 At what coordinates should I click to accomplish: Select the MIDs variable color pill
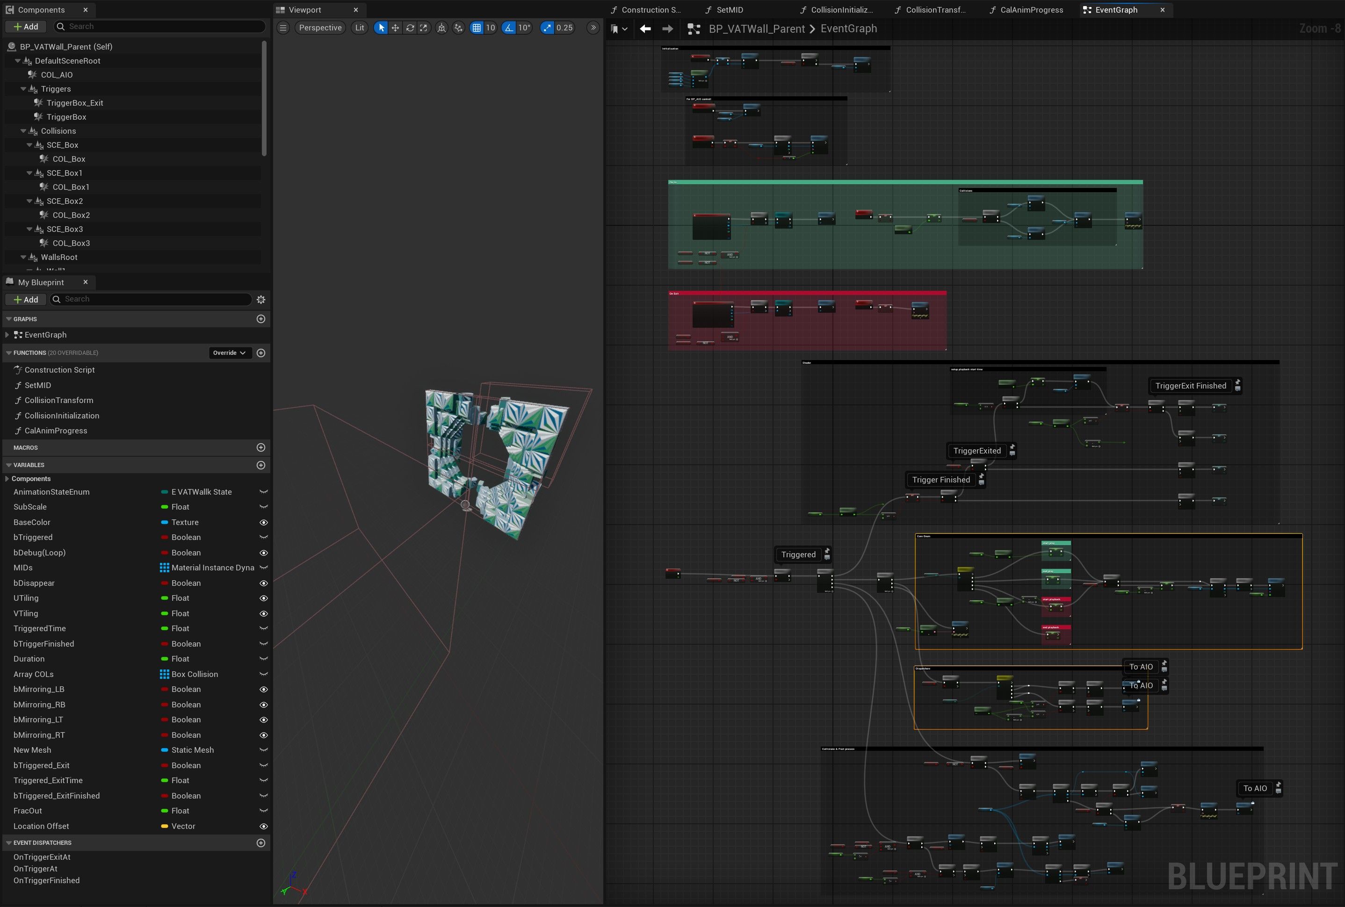click(x=165, y=568)
